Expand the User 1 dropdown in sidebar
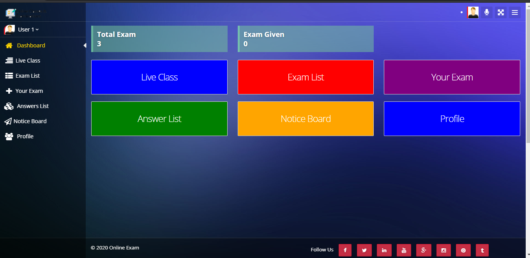The height and width of the screenshot is (258, 530). tap(28, 30)
